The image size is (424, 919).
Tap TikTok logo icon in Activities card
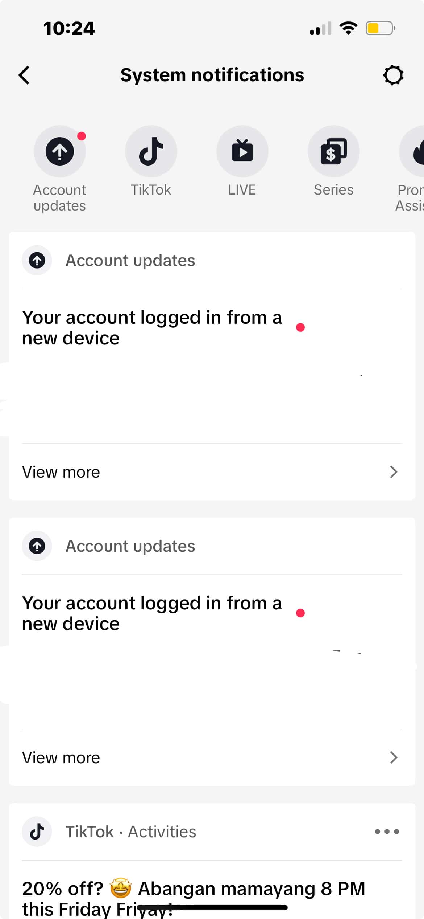pos(37,832)
